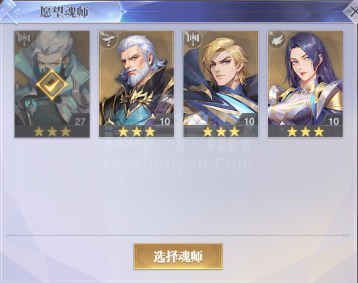Close the 愿望魂师 window
The image size is (358, 283).
click(352, 11)
